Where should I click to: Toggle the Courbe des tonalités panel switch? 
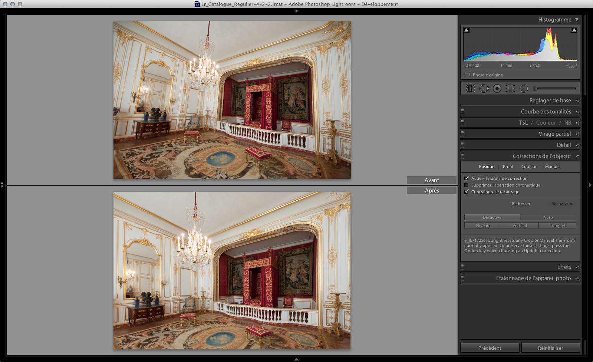(462, 111)
